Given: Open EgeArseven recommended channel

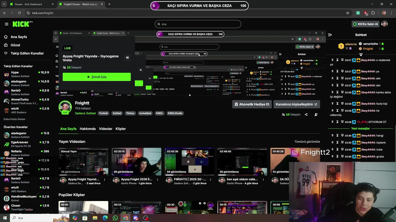Looking at the screenshot, I should coord(26,144).
